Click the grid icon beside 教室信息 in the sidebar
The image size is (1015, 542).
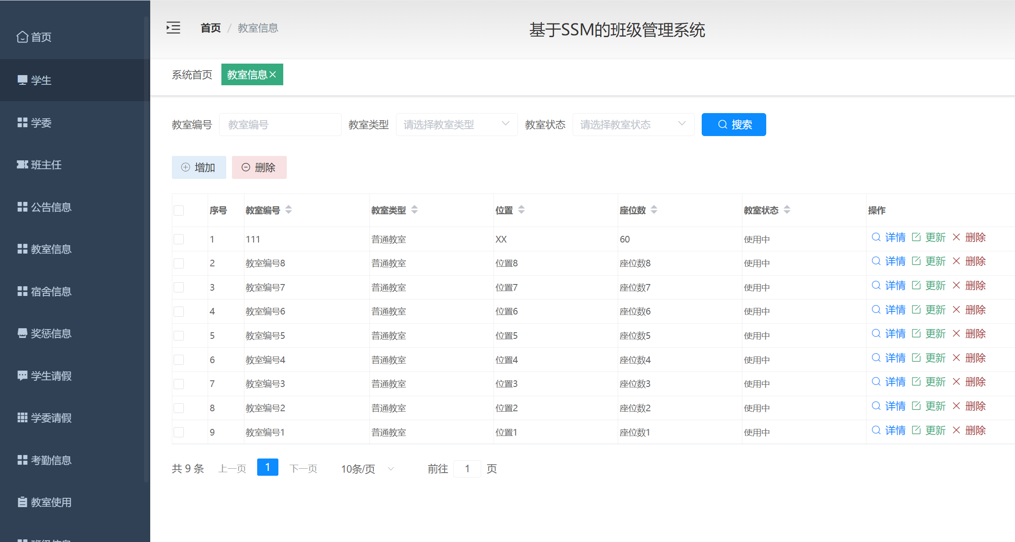[22, 249]
